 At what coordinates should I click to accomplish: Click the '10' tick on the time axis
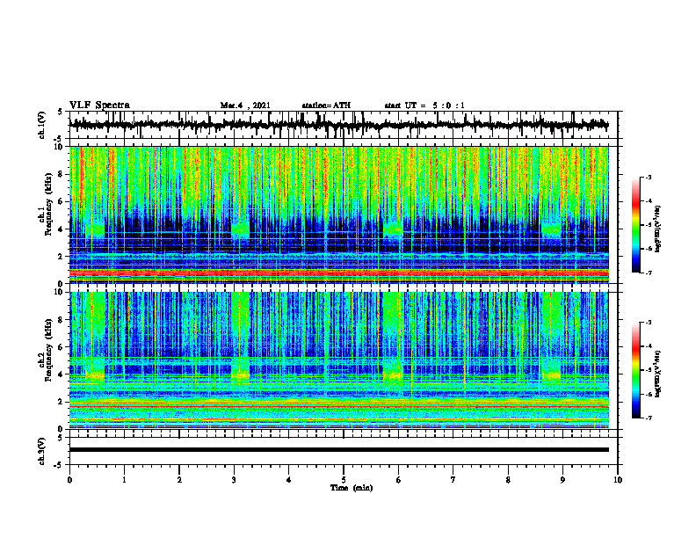pyautogui.click(x=618, y=480)
